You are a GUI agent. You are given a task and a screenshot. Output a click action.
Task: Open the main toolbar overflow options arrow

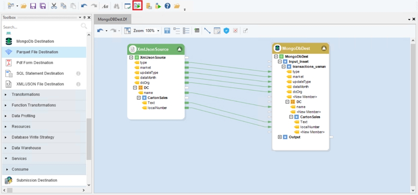[x=184, y=9]
